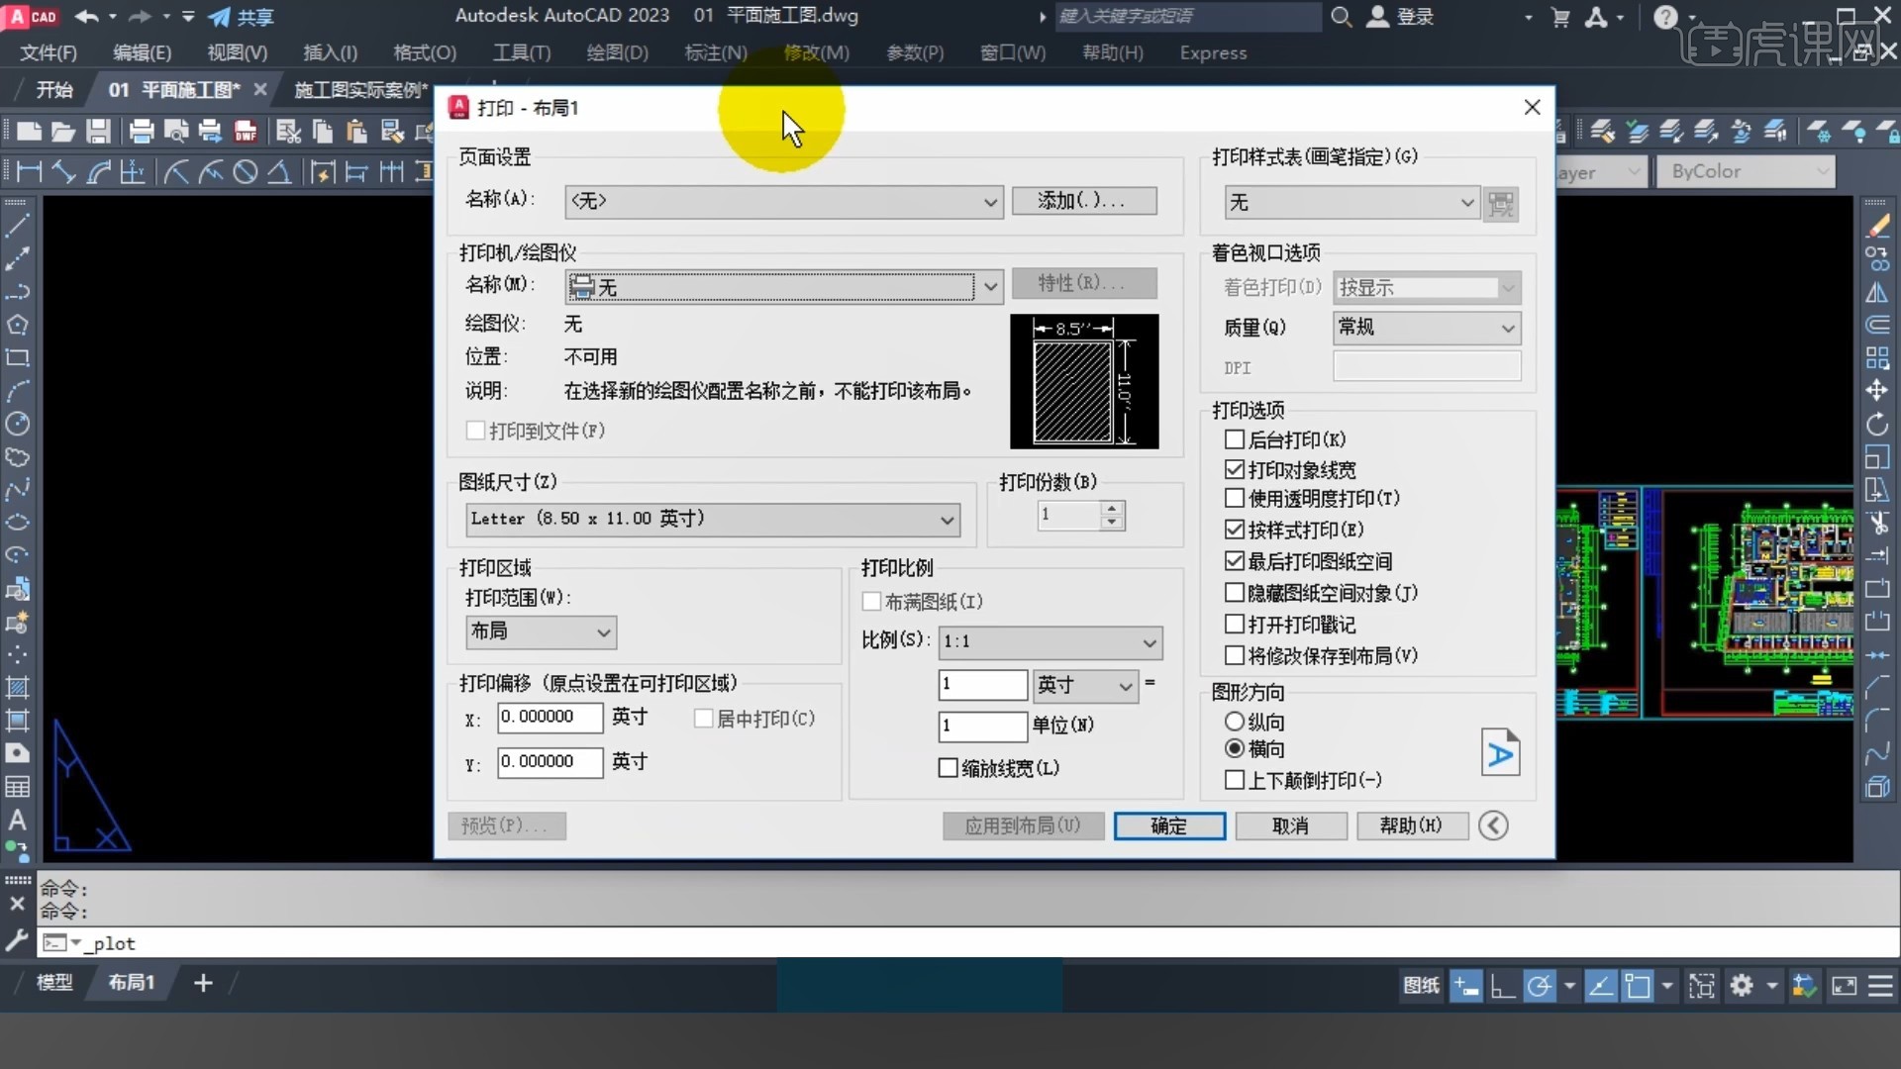Switch to the 施工图实际案例 drawing tab
This screenshot has width=1901, height=1069.
pos(360,90)
